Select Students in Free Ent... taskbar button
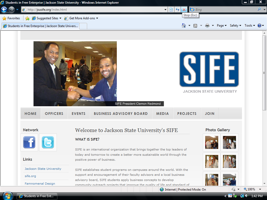This screenshot has width=267, height=200. click(37, 196)
